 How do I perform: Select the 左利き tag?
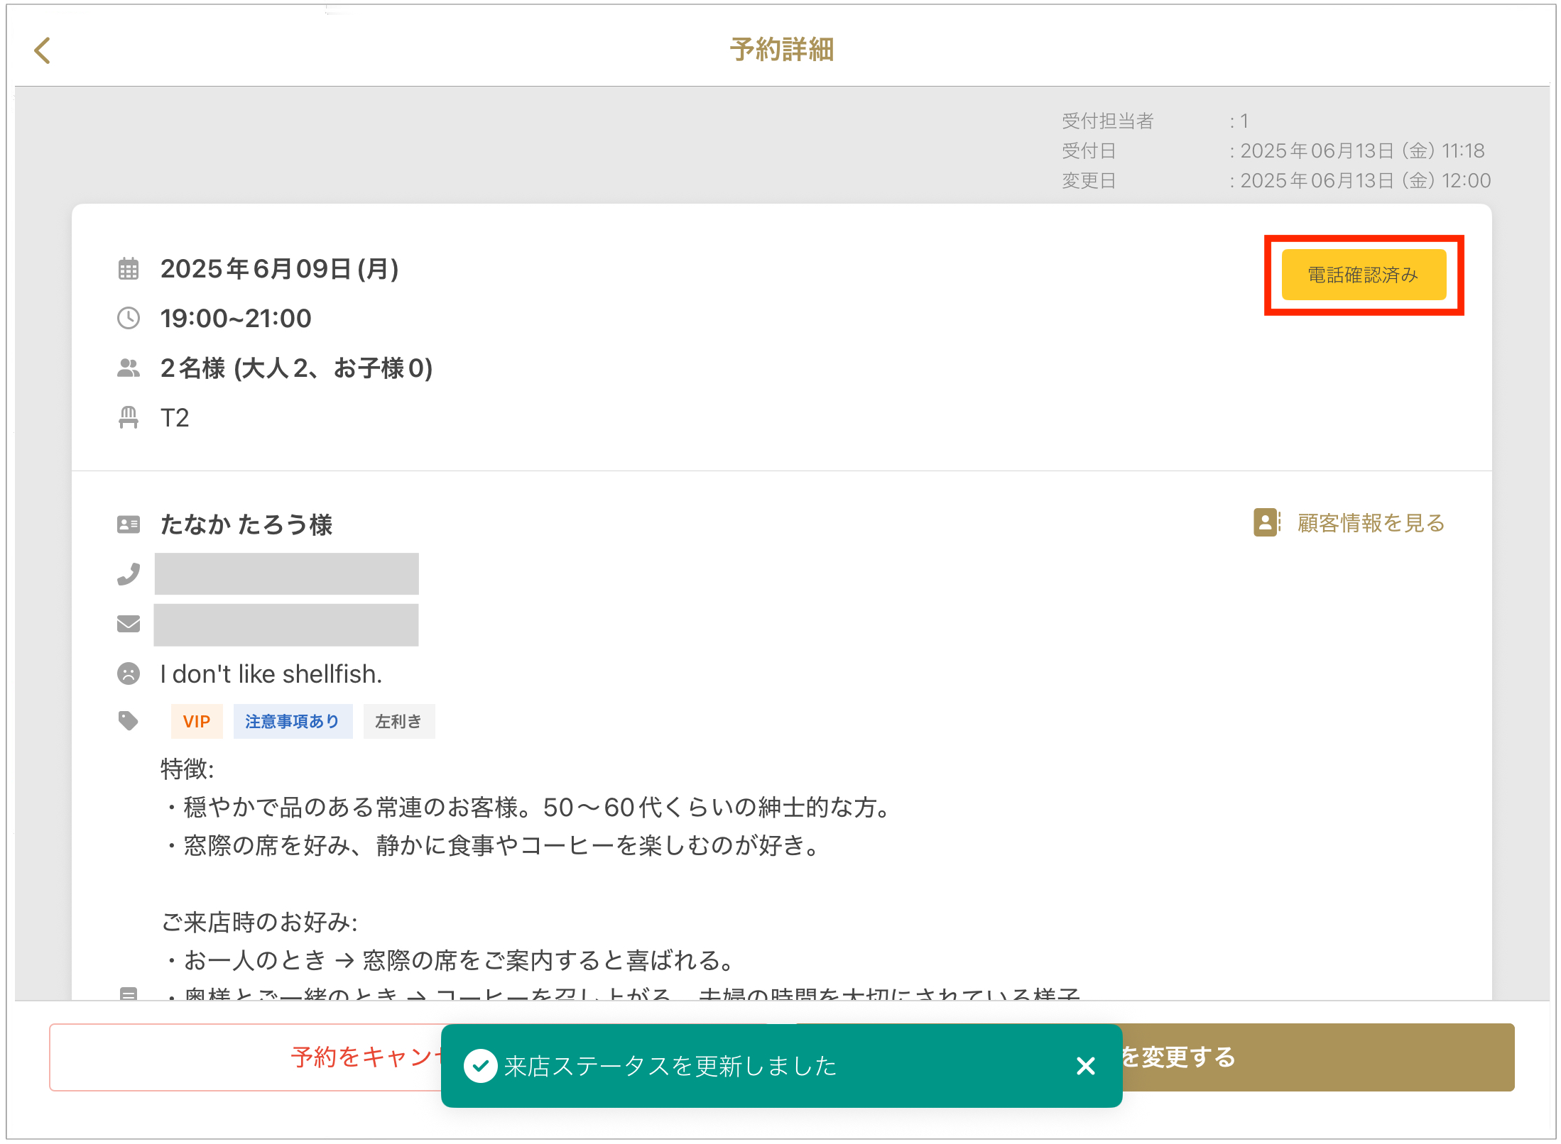point(398,722)
